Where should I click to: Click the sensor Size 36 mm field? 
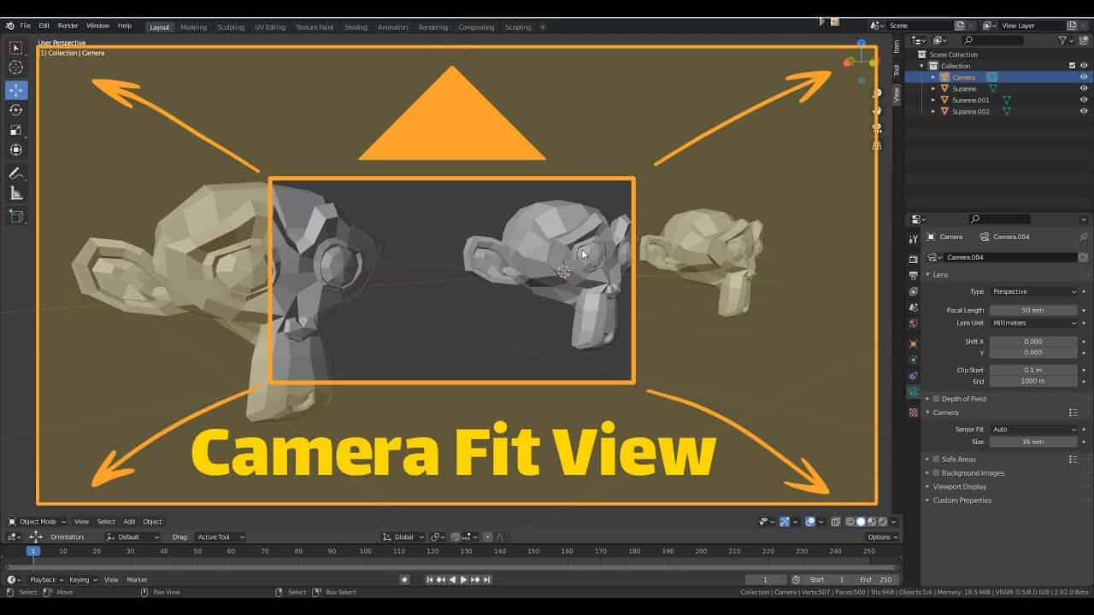tap(1034, 442)
